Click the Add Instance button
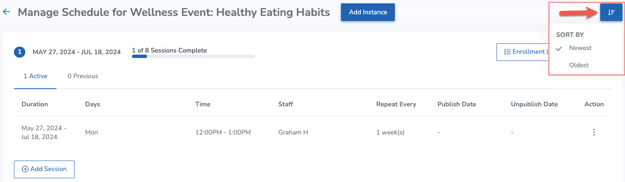This screenshot has height=182, width=625. pos(368,12)
